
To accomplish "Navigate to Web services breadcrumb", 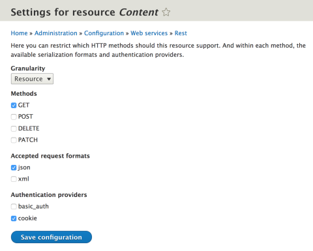I will click(x=149, y=33).
